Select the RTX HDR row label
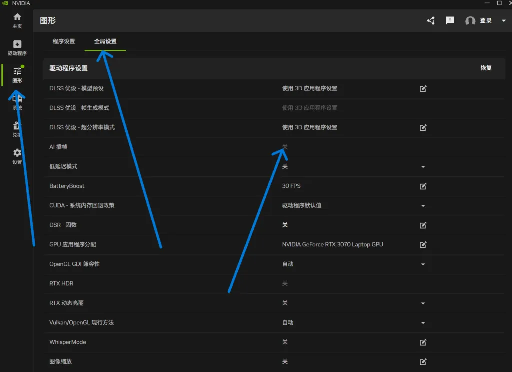The width and height of the screenshot is (512, 372). (61, 283)
